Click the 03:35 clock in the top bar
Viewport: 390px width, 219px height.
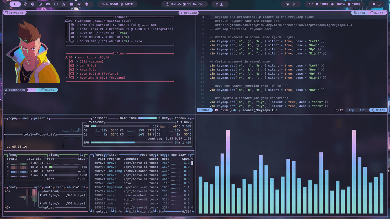174,4
